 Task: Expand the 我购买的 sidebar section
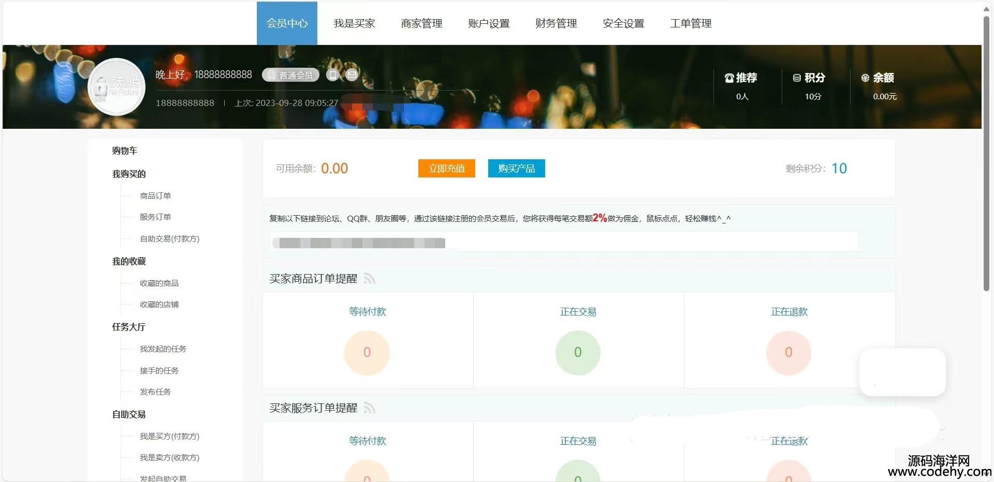pos(129,174)
